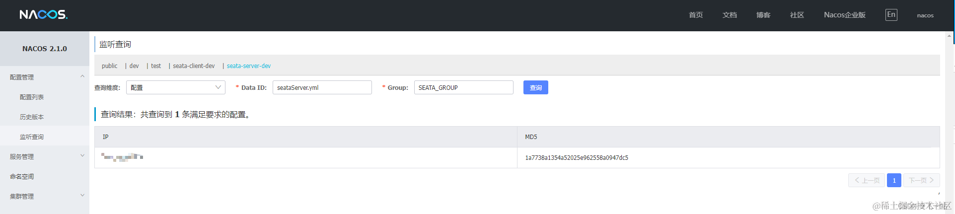The height and width of the screenshot is (214, 955).
Task: Go to next page with 下一页
Action: pyautogui.click(x=922, y=180)
